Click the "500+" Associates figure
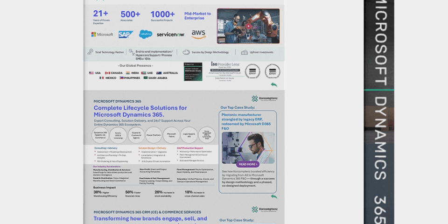 click(130, 14)
